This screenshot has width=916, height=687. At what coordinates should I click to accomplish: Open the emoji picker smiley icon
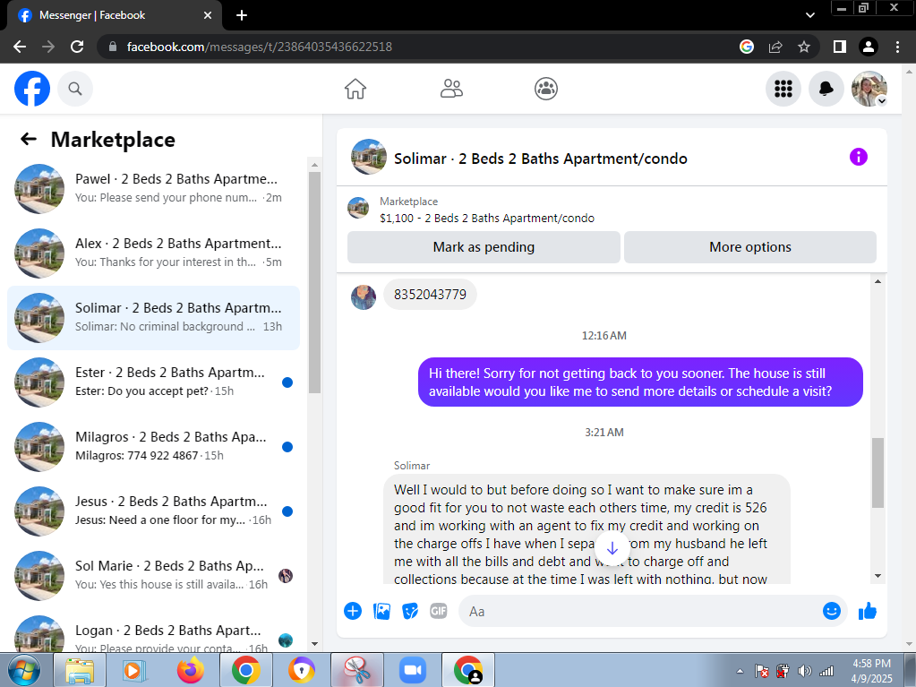coord(831,611)
